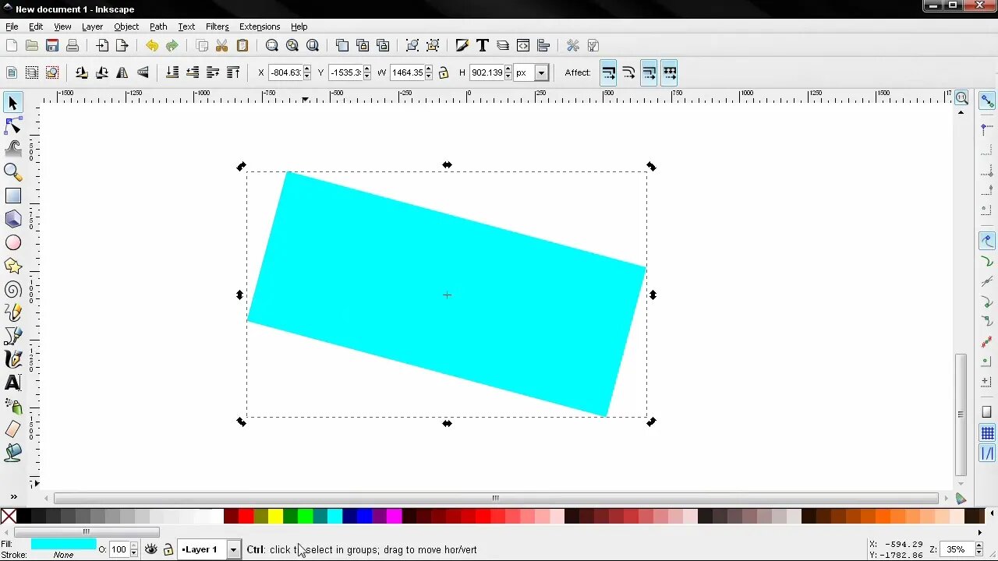Increase height H stepper

tap(508, 69)
